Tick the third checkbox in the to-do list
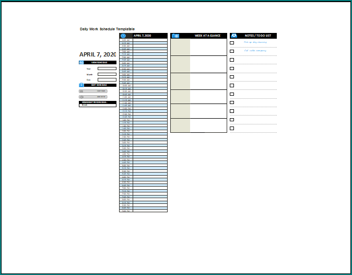Viewport: 352px width, 275px height. (x=232, y=60)
